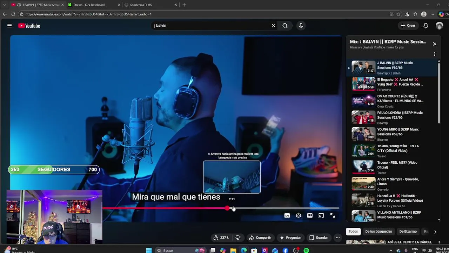Close the Mix playlist panel

435,44
